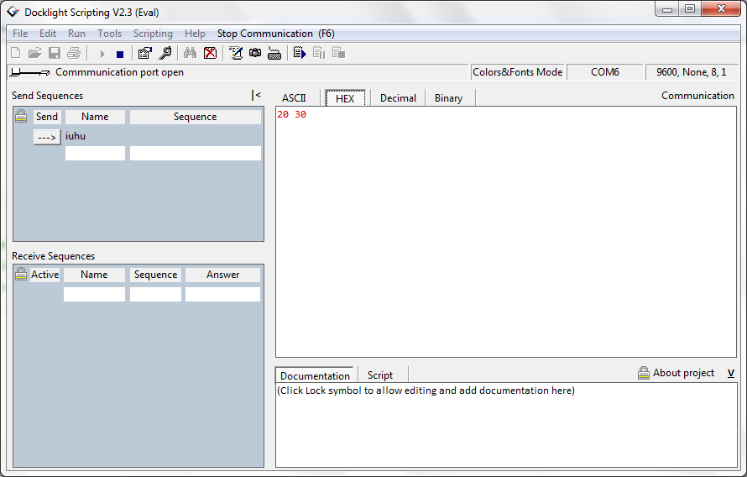Toggle the lock beside About project
This screenshot has width=747, height=477.
(x=644, y=373)
